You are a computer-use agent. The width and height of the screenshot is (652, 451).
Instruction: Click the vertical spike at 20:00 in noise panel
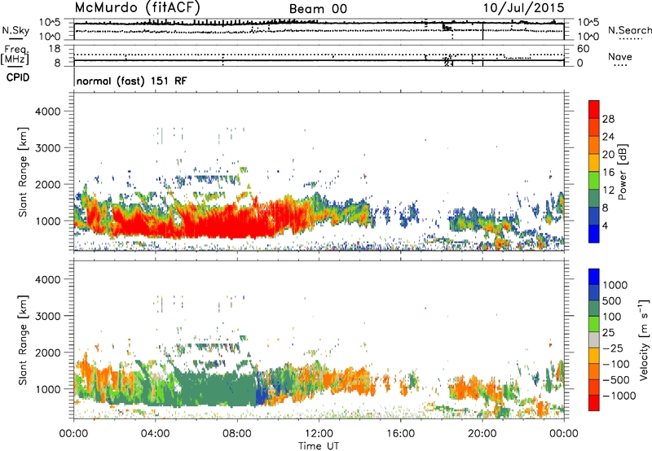tap(482, 32)
